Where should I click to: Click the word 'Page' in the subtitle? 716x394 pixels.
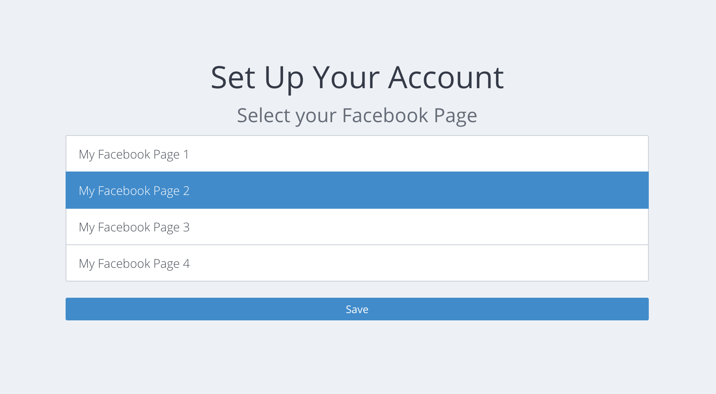point(456,116)
